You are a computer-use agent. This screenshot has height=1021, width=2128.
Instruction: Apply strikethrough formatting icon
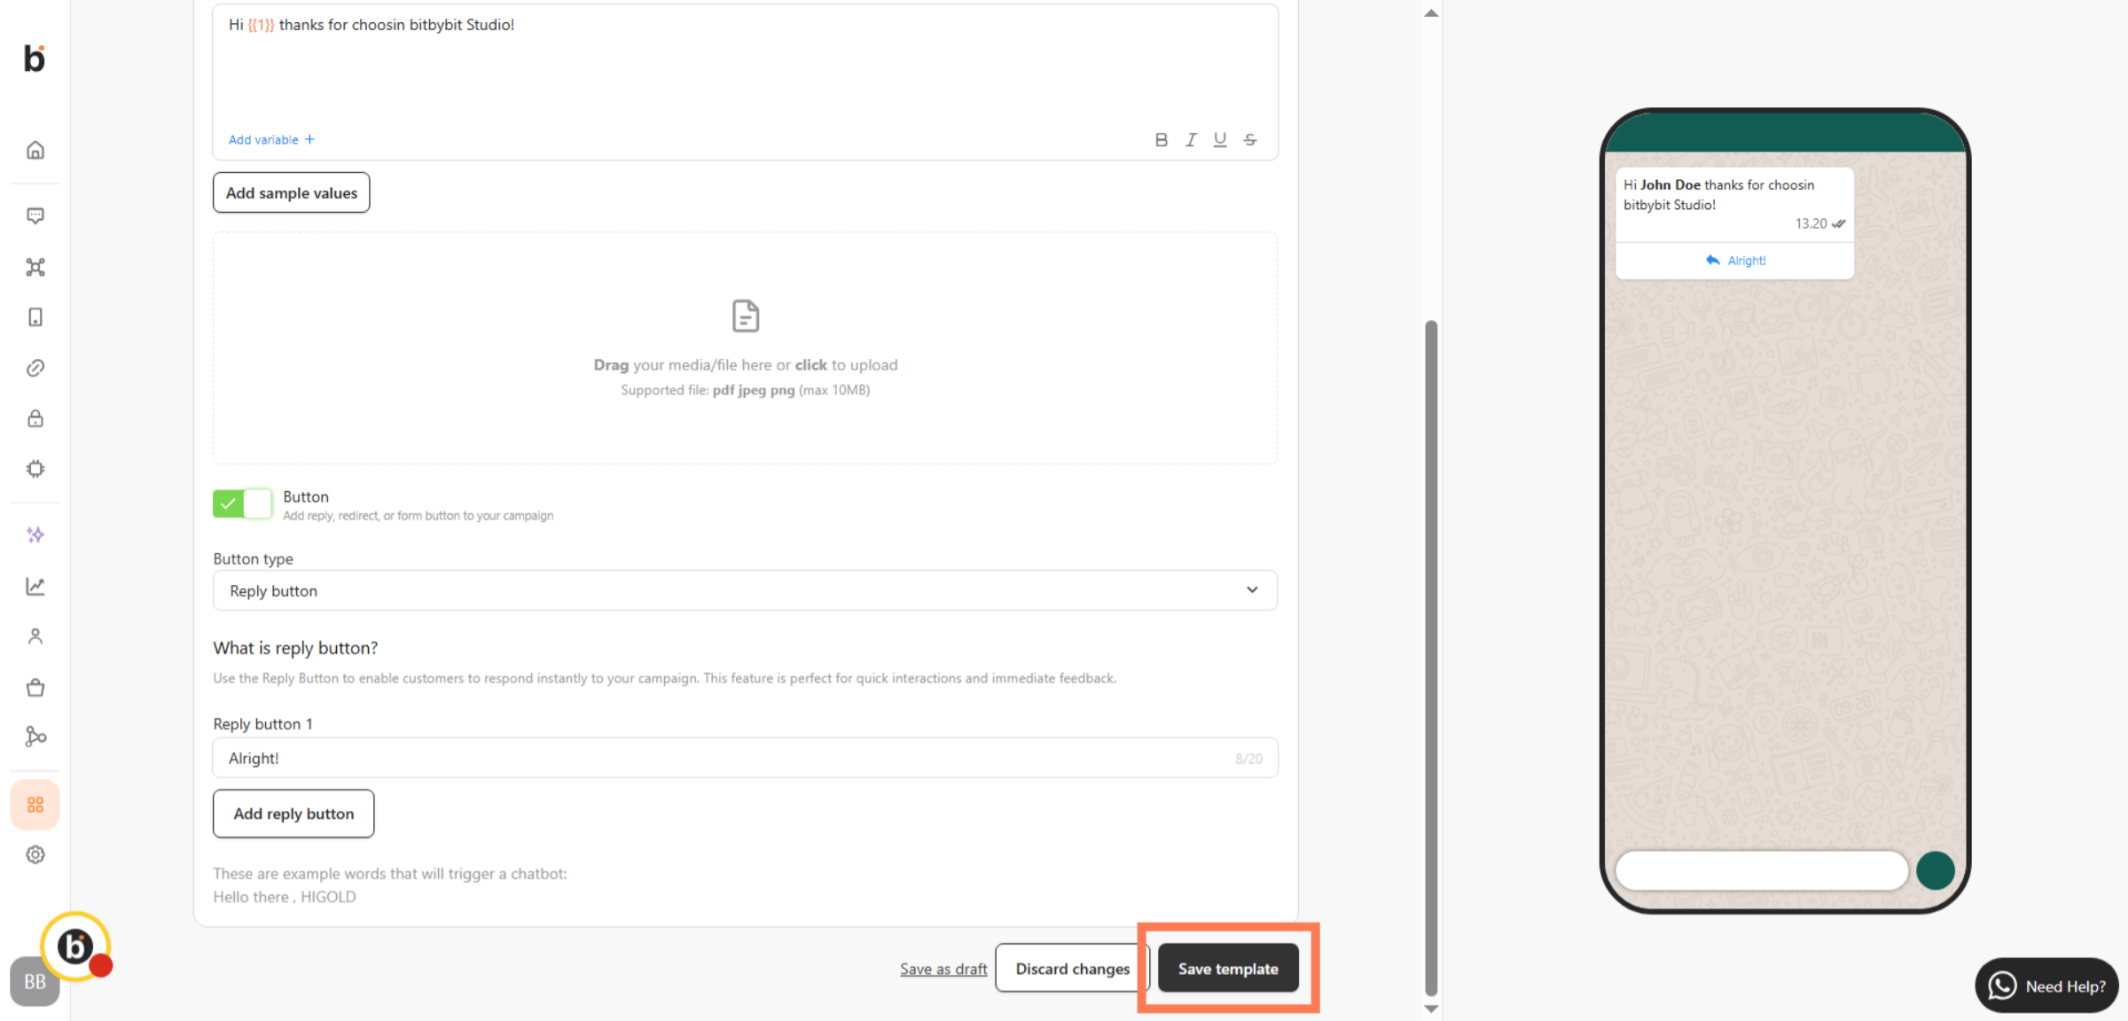1249,140
